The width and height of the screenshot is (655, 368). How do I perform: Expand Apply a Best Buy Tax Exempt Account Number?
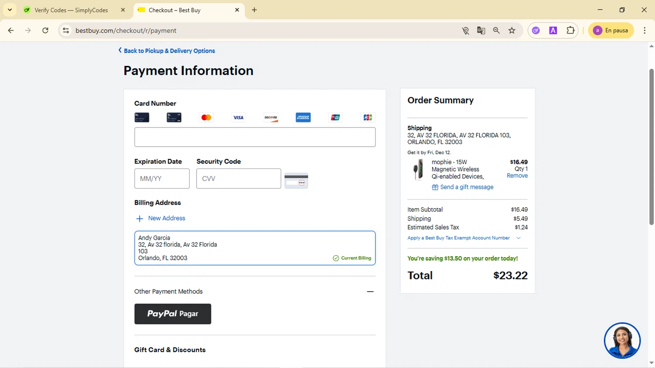pos(464,238)
